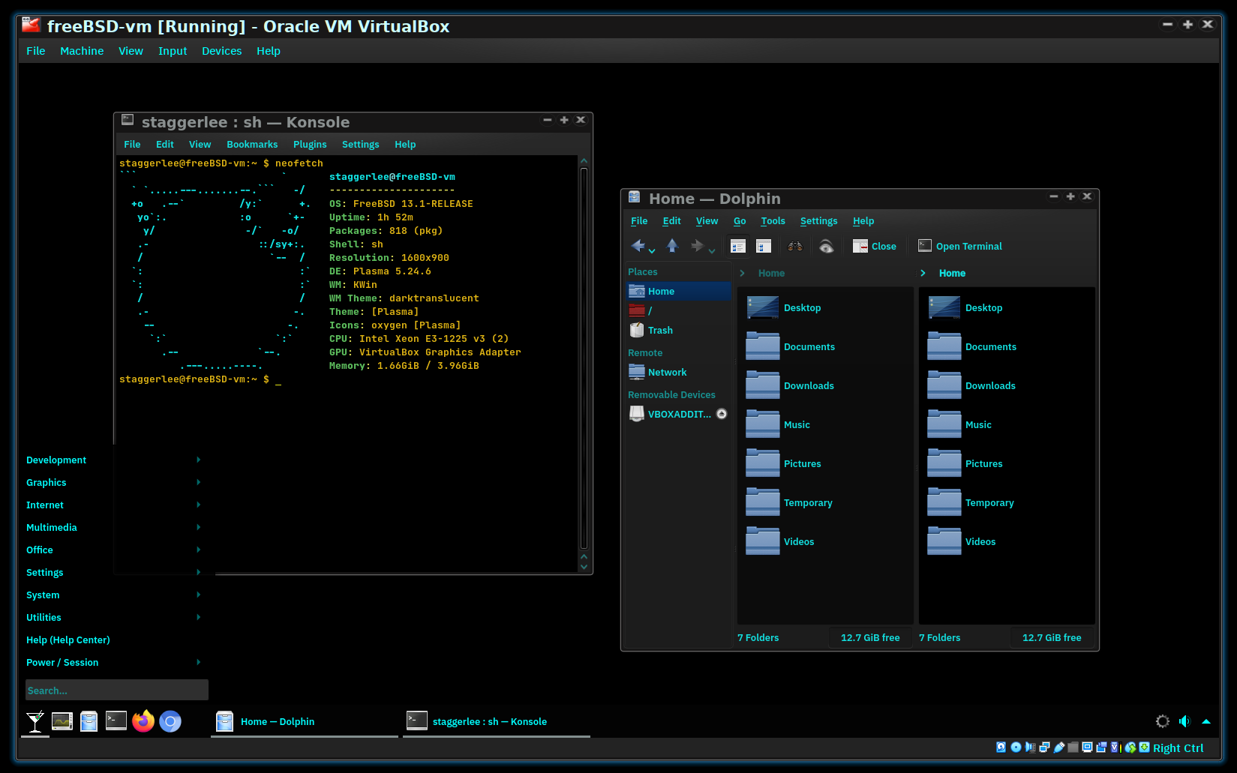Click Home breadcrumb in right Dolphin pane
Viewport: 1237px width, 773px height.
(952, 273)
